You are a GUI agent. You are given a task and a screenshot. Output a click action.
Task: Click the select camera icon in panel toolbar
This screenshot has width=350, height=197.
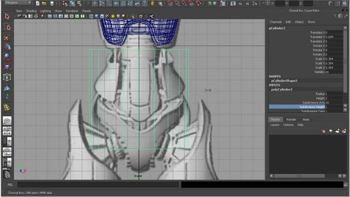19,16
